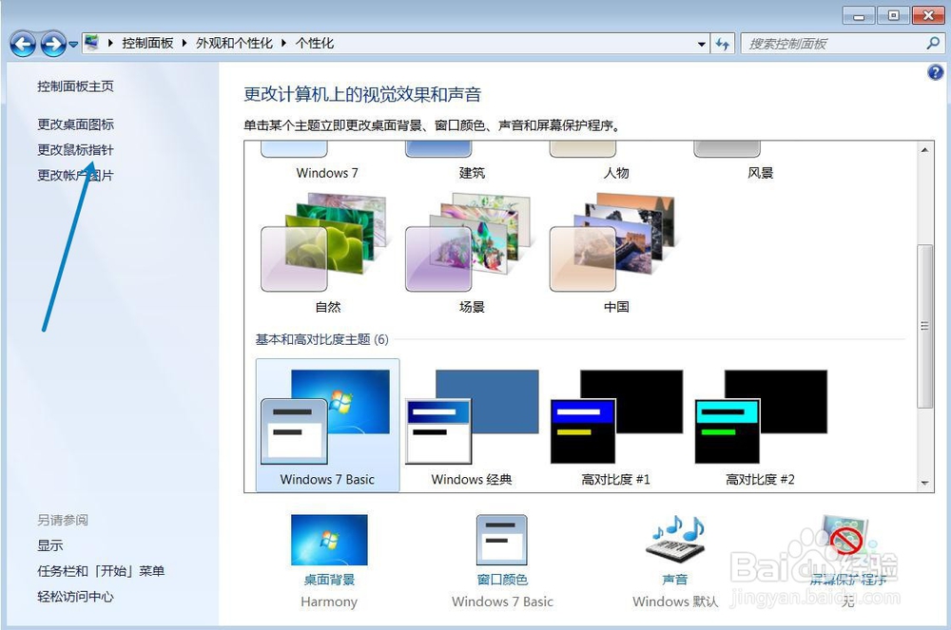Open 桌面背景 Harmony wallpaper icon
This screenshot has height=630, width=951.
click(329, 540)
